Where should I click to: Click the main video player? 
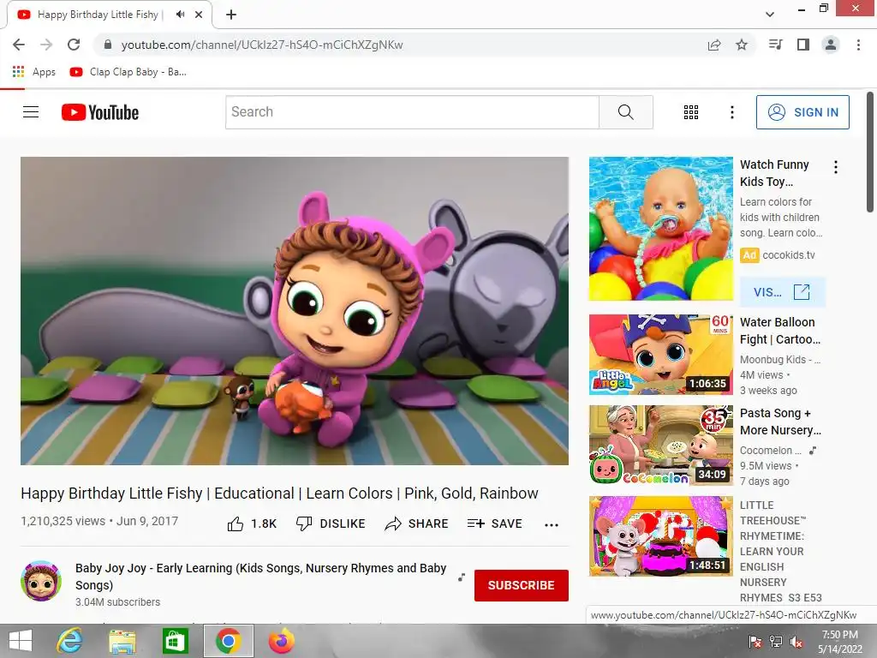pyautogui.click(x=295, y=310)
